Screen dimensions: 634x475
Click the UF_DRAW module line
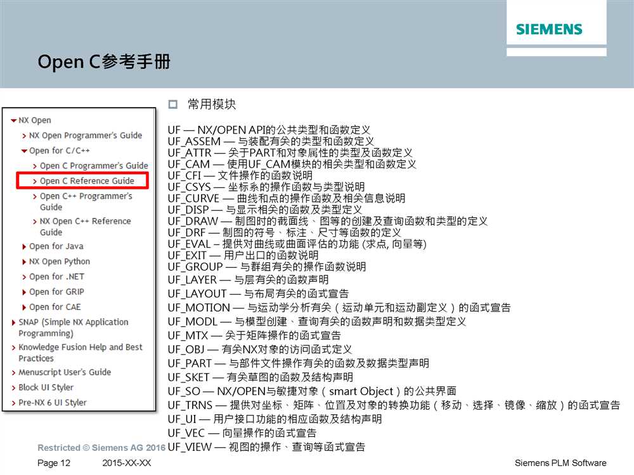pos(328,221)
